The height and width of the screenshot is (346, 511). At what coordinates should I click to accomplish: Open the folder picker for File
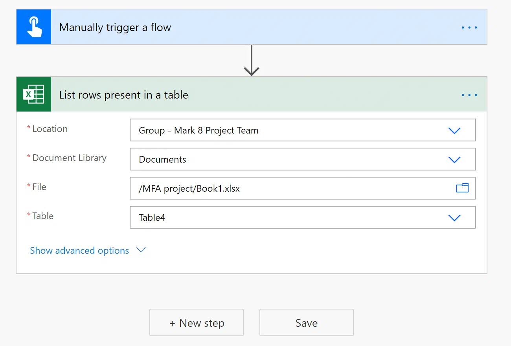pos(462,188)
